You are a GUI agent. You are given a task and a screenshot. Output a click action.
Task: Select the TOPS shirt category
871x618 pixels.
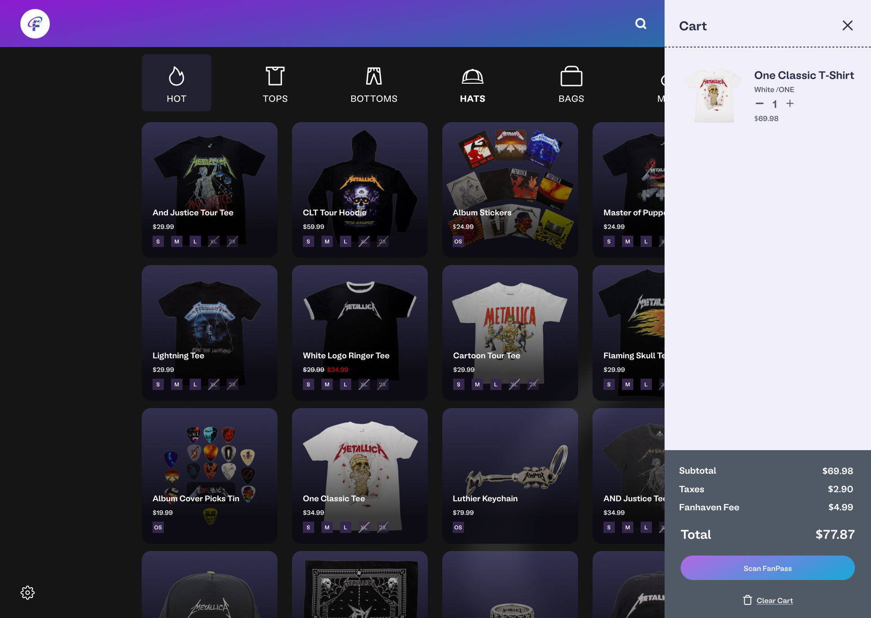275,83
